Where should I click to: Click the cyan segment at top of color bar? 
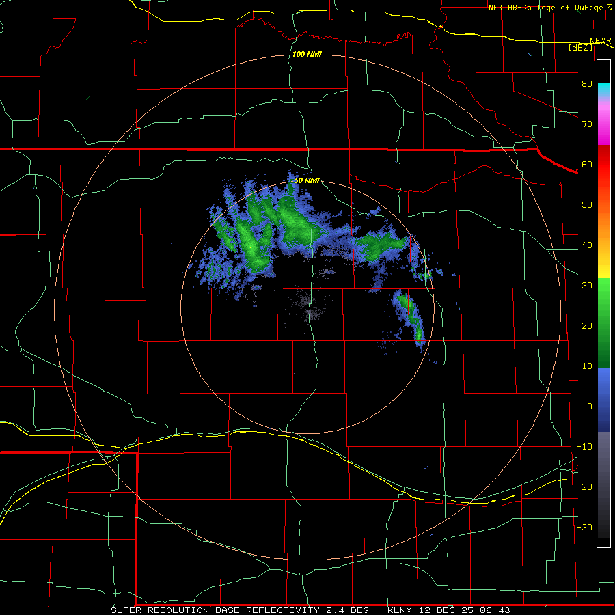(x=603, y=90)
